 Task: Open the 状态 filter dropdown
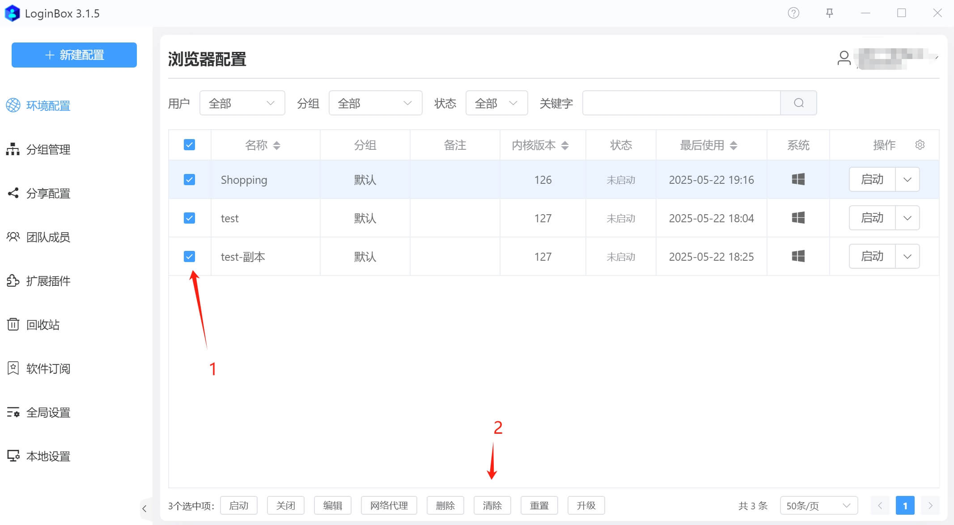coord(496,103)
